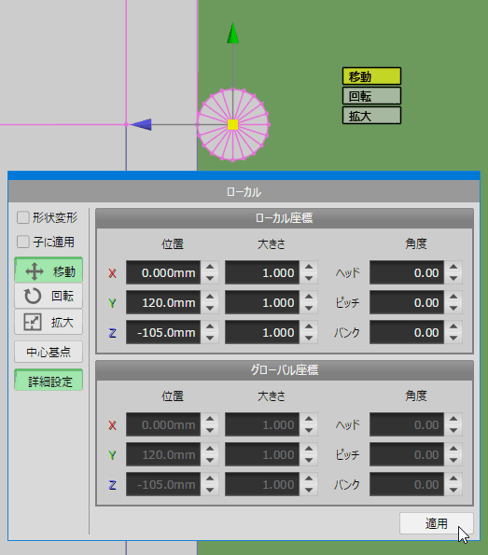Click the local Y position 120.0mm field
The image size is (488, 555).
pos(163,302)
